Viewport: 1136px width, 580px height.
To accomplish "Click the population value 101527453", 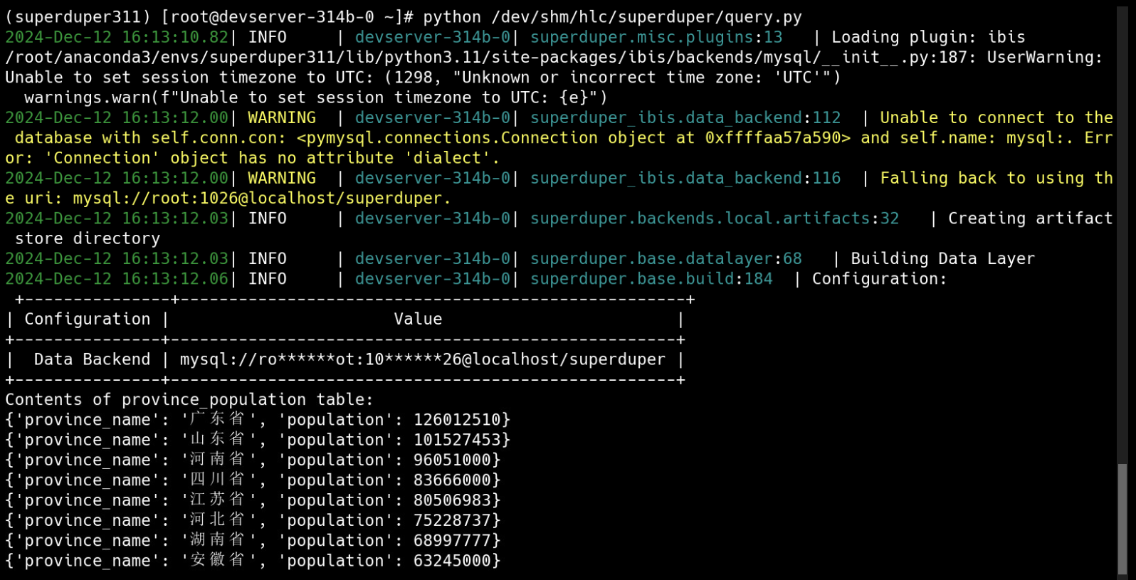I will click(457, 441).
